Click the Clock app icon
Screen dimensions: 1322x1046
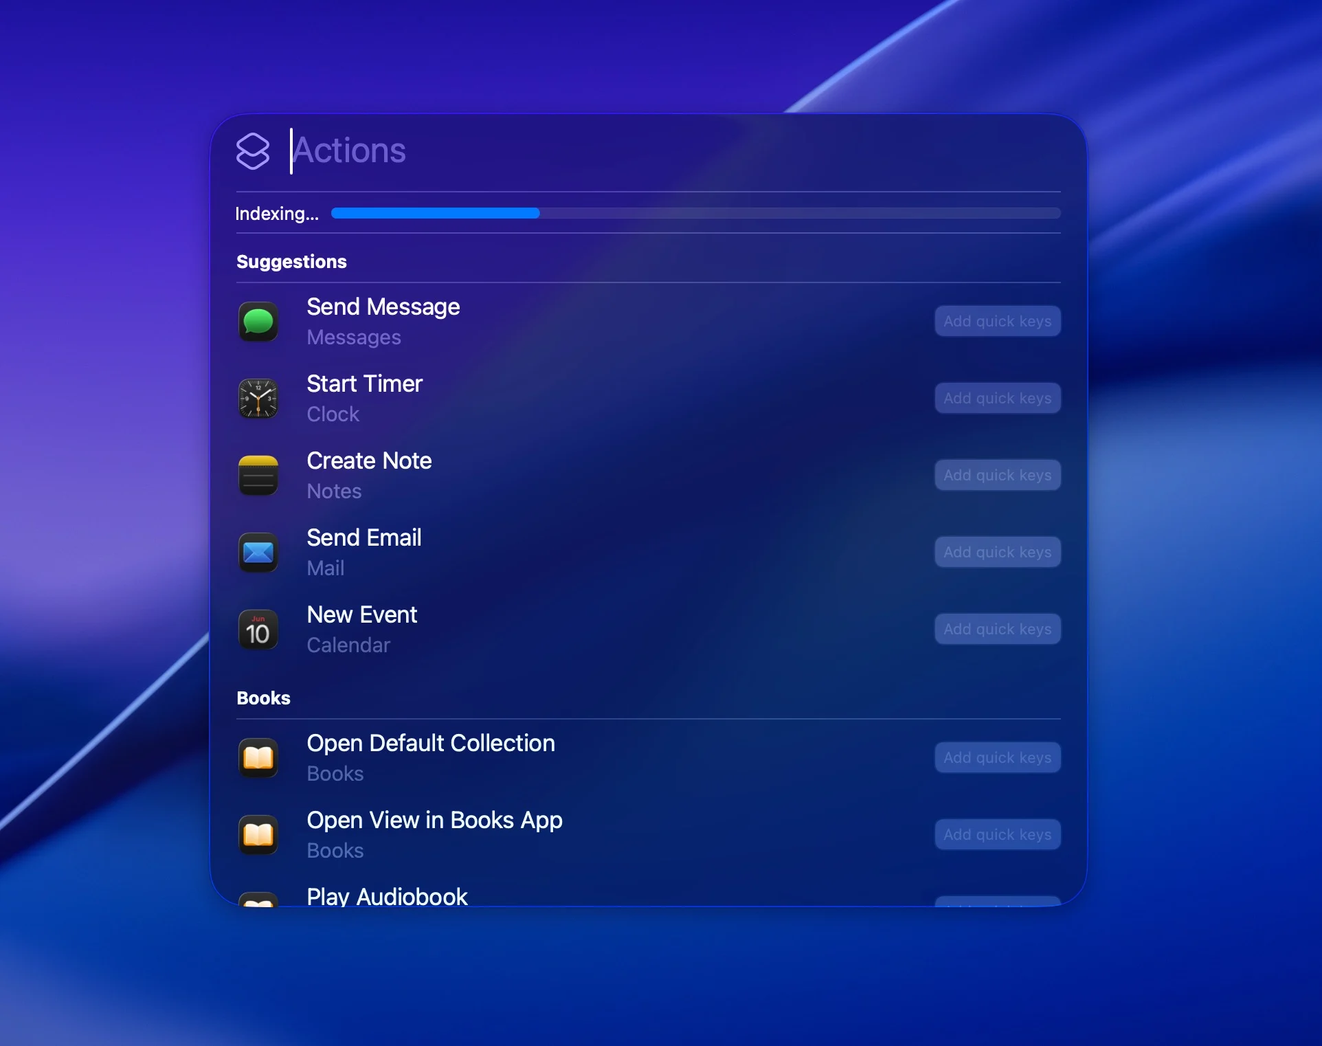[258, 399]
